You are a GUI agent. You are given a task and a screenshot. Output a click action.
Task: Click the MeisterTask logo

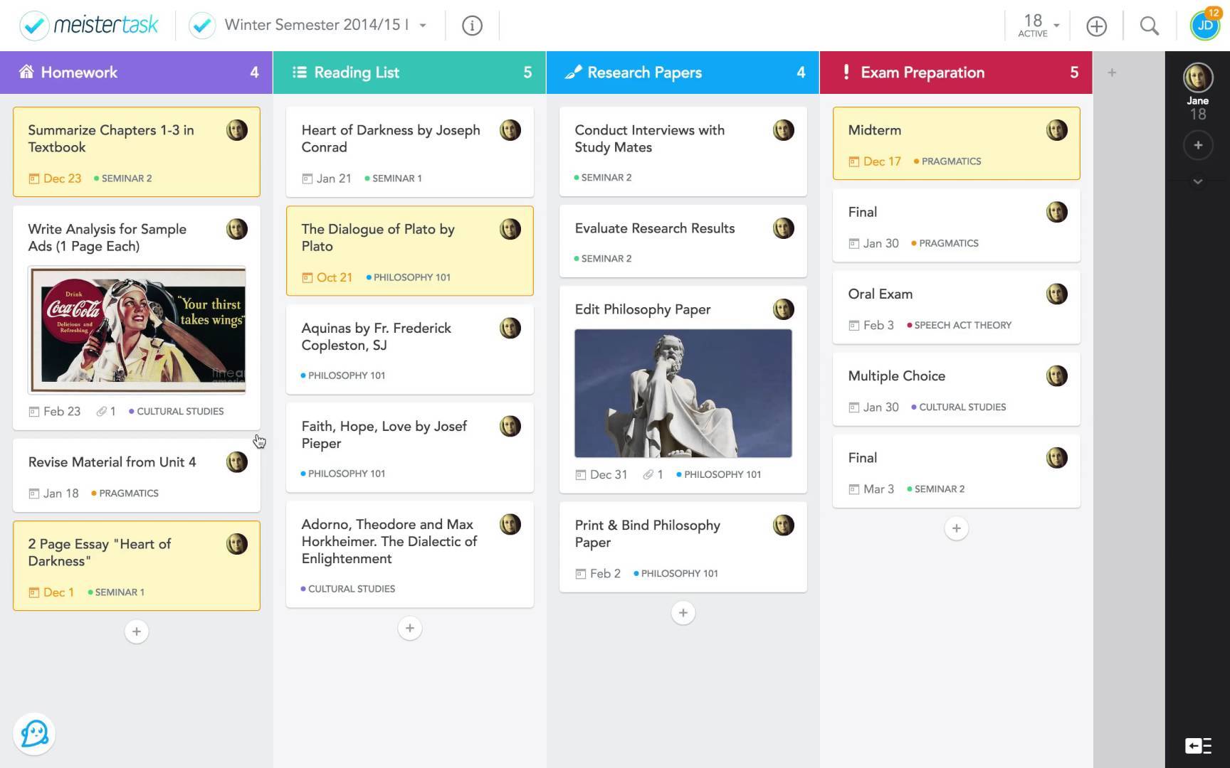point(89,26)
